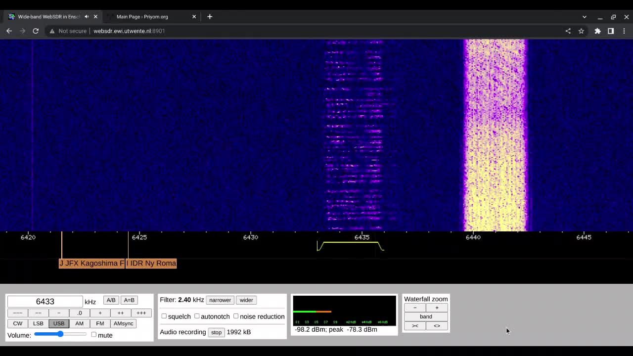Zoom in waterfall with plus button
This screenshot has width=633, height=356.
pos(437,308)
